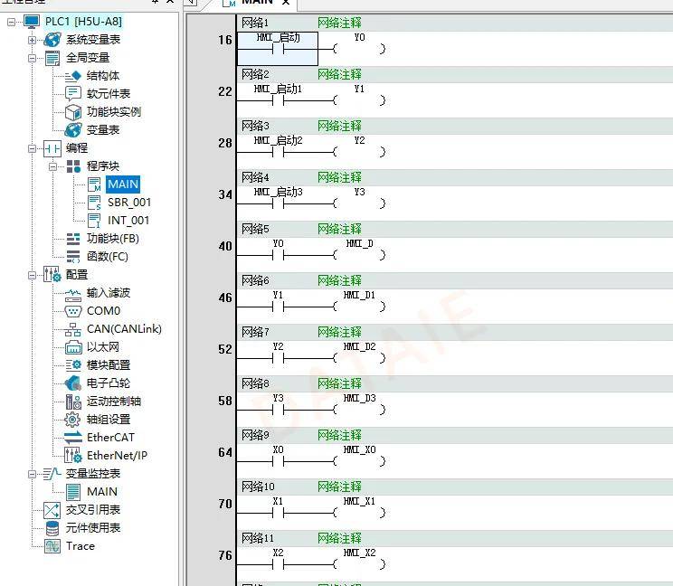
Task: Select the EtherCAT configuration item
Action: coord(110,438)
